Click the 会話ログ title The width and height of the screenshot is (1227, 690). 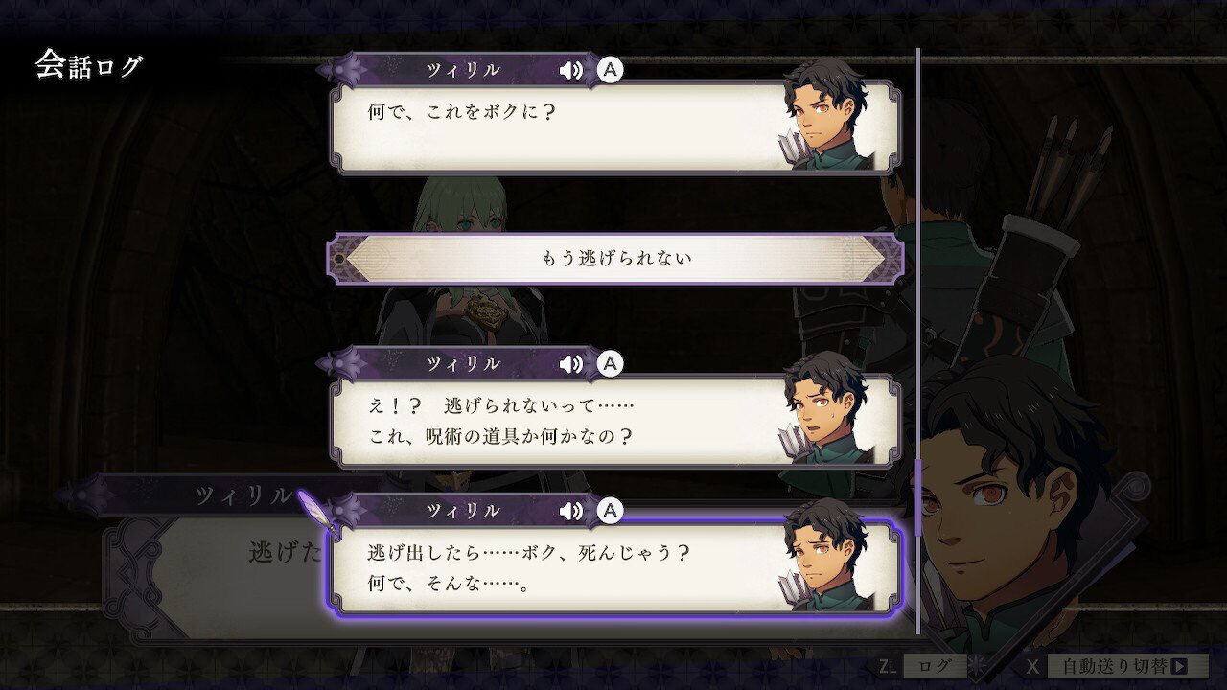click(x=89, y=65)
